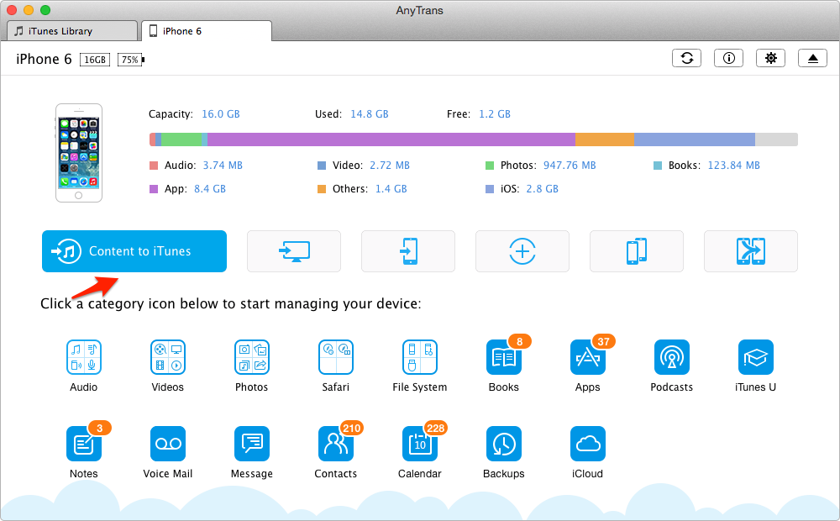Viewport: 840px width, 521px height.
Task: Click the gray free-space segment of storage bar
Action: click(x=777, y=139)
